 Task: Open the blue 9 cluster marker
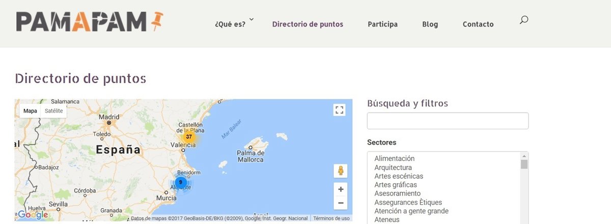[x=180, y=182]
